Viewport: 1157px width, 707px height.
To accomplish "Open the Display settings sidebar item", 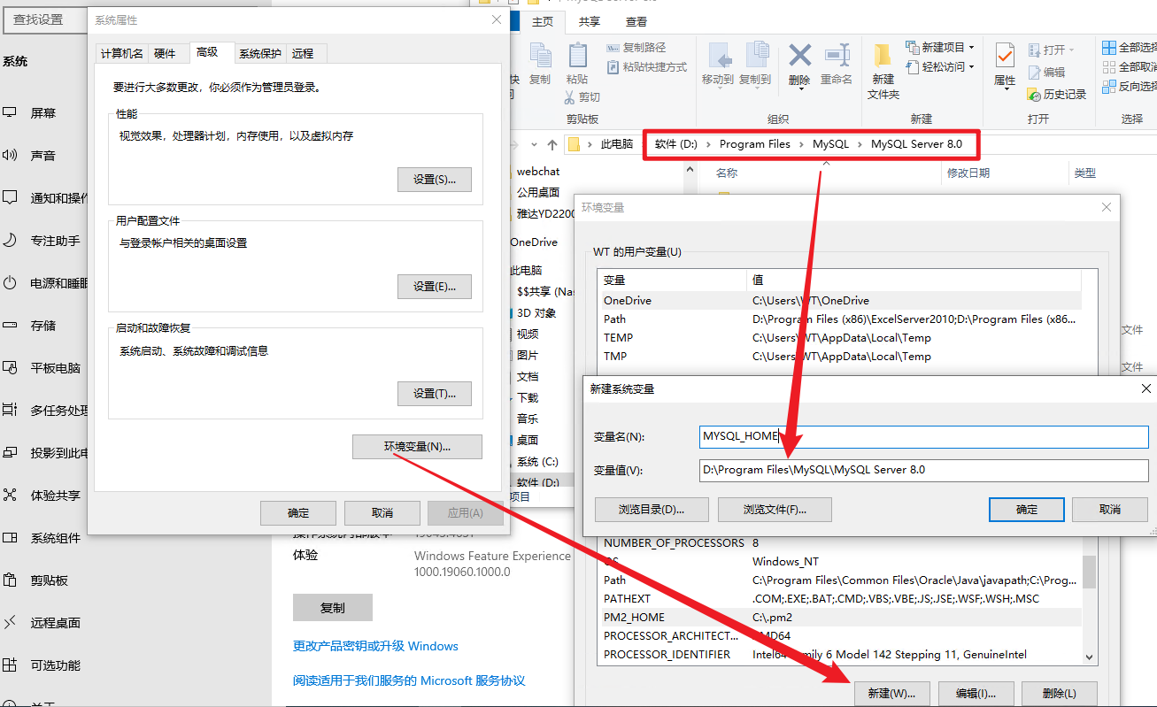I will tap(42, 113).
